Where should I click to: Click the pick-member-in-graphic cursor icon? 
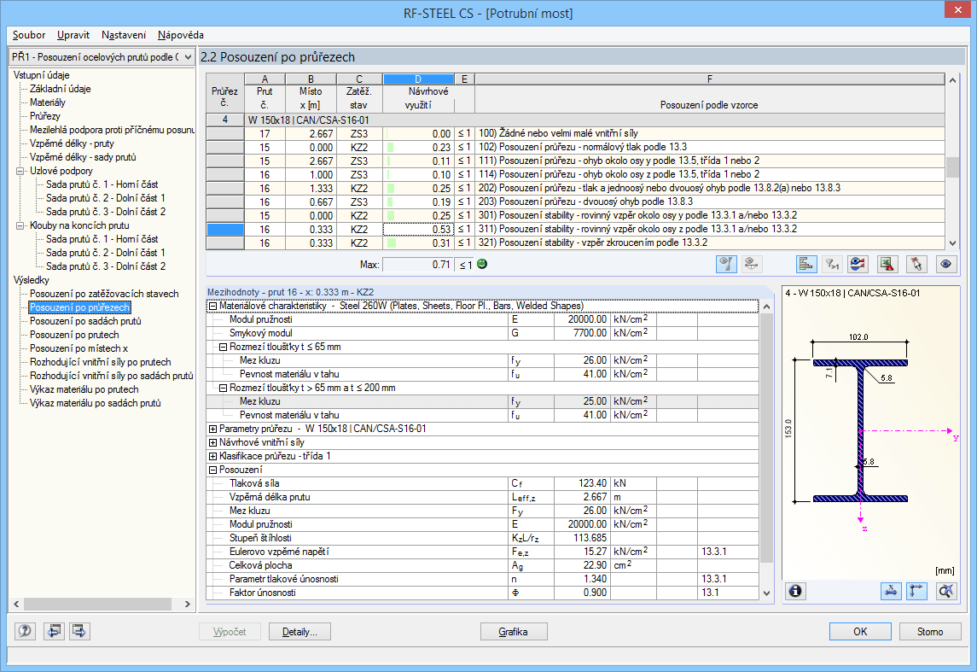point(916,265)
